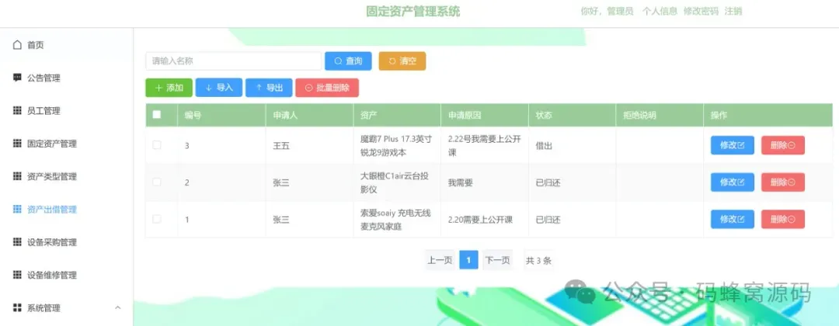Open the 首页 menu item
Screen dimensions: 839x326
point(66,45)
